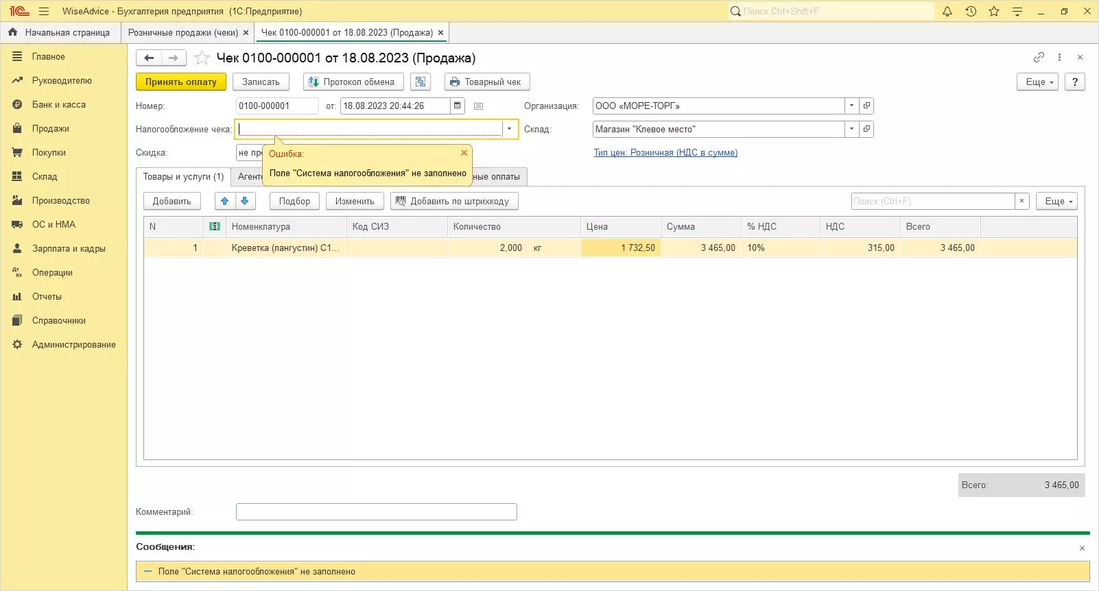Image resolution: width=1099 pixels, height=591 pixels.
Task: Click the Комментарий input field
Action: pyautogui.click(x=377, y=511)
